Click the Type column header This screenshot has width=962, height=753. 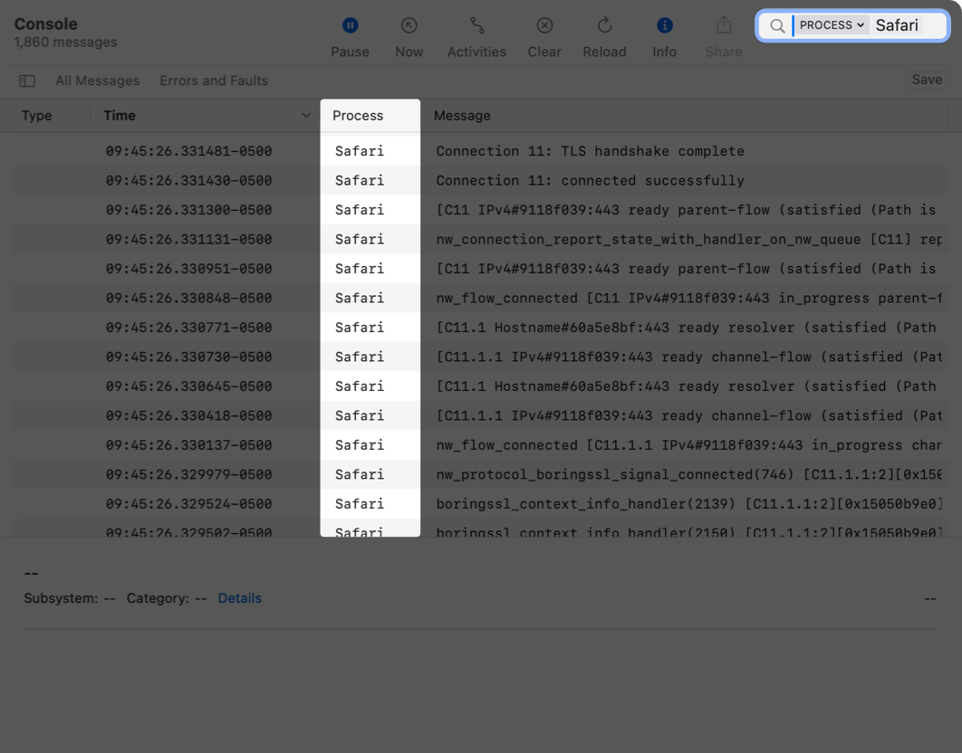(x=37, y=116)
